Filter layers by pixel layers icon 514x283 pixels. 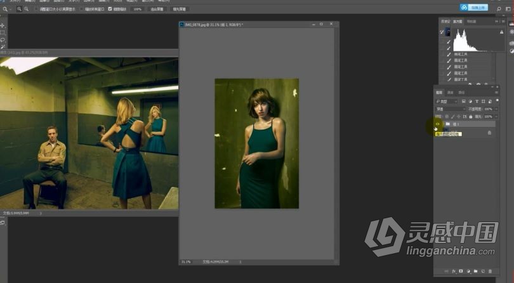463,102
